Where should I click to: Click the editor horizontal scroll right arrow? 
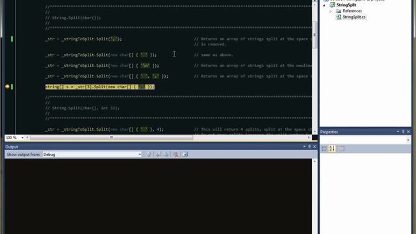tap(309, 137)
